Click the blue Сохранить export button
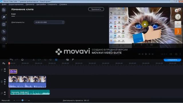183x103 pixels. tap(172, 60)
